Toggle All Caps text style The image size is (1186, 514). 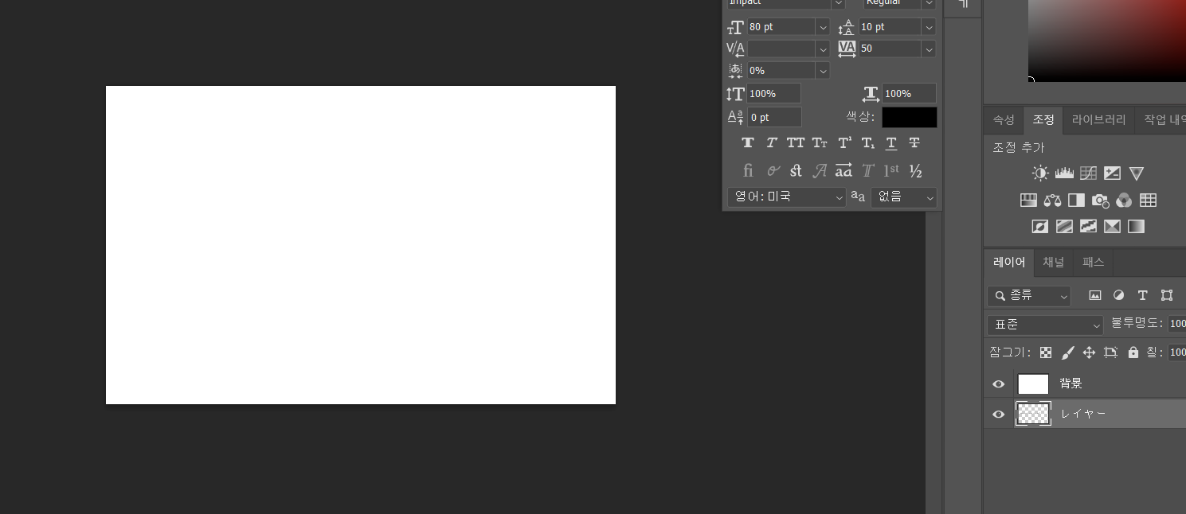click(796, 143)
